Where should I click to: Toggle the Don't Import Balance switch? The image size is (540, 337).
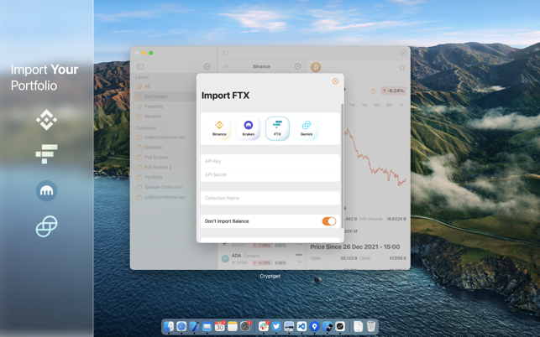[329, 221]
